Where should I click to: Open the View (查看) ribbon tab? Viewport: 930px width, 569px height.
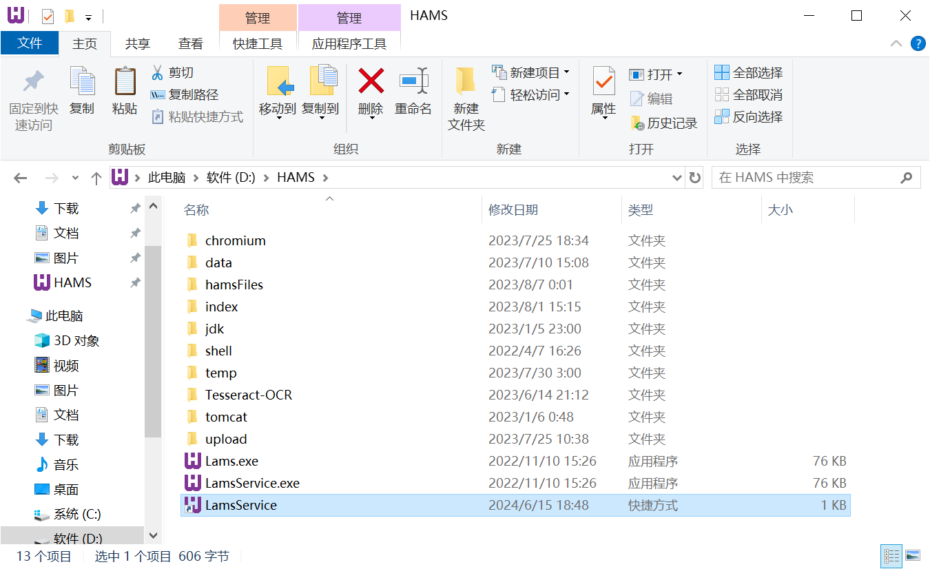[191, 43]
